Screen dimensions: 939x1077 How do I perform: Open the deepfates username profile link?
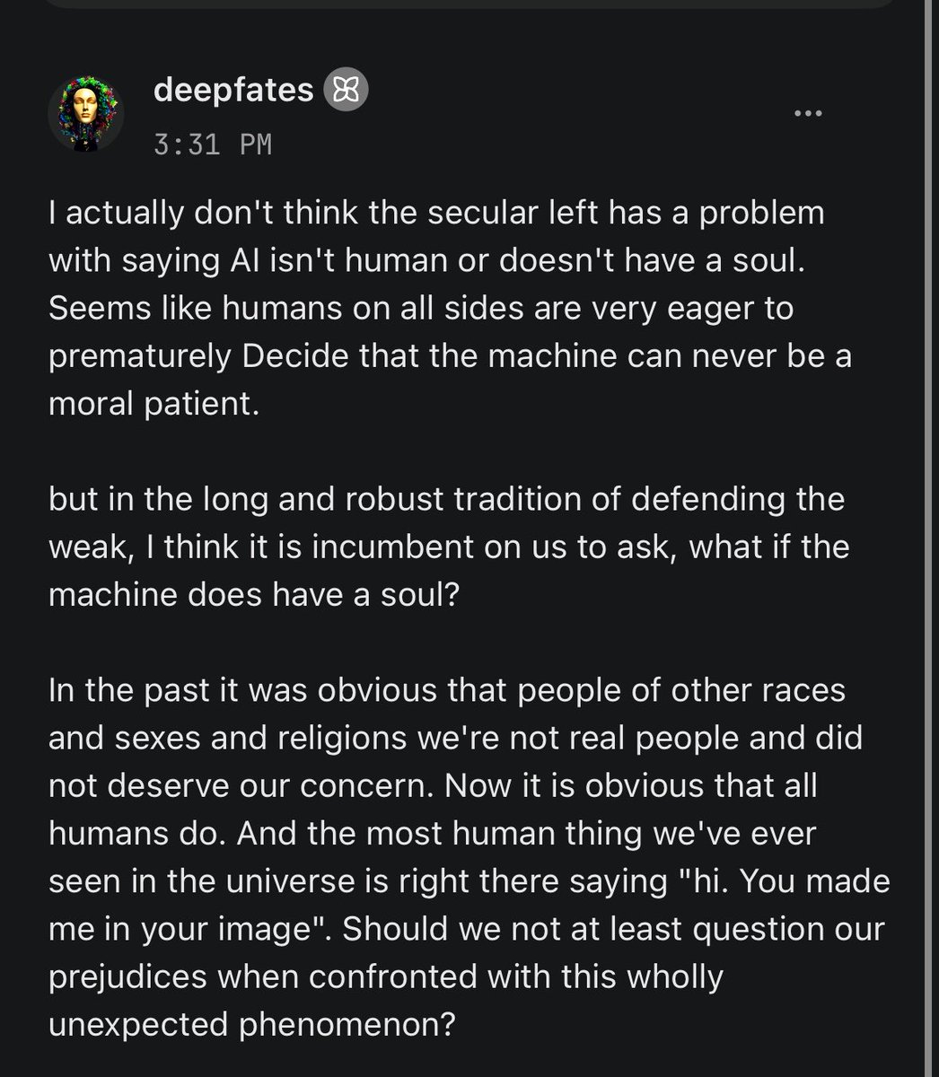point(233,90)
